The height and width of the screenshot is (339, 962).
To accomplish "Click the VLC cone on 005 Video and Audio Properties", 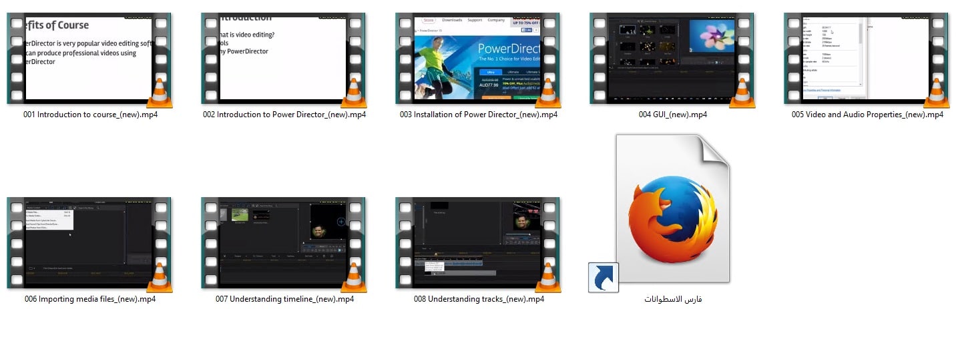I will point(936,93).
